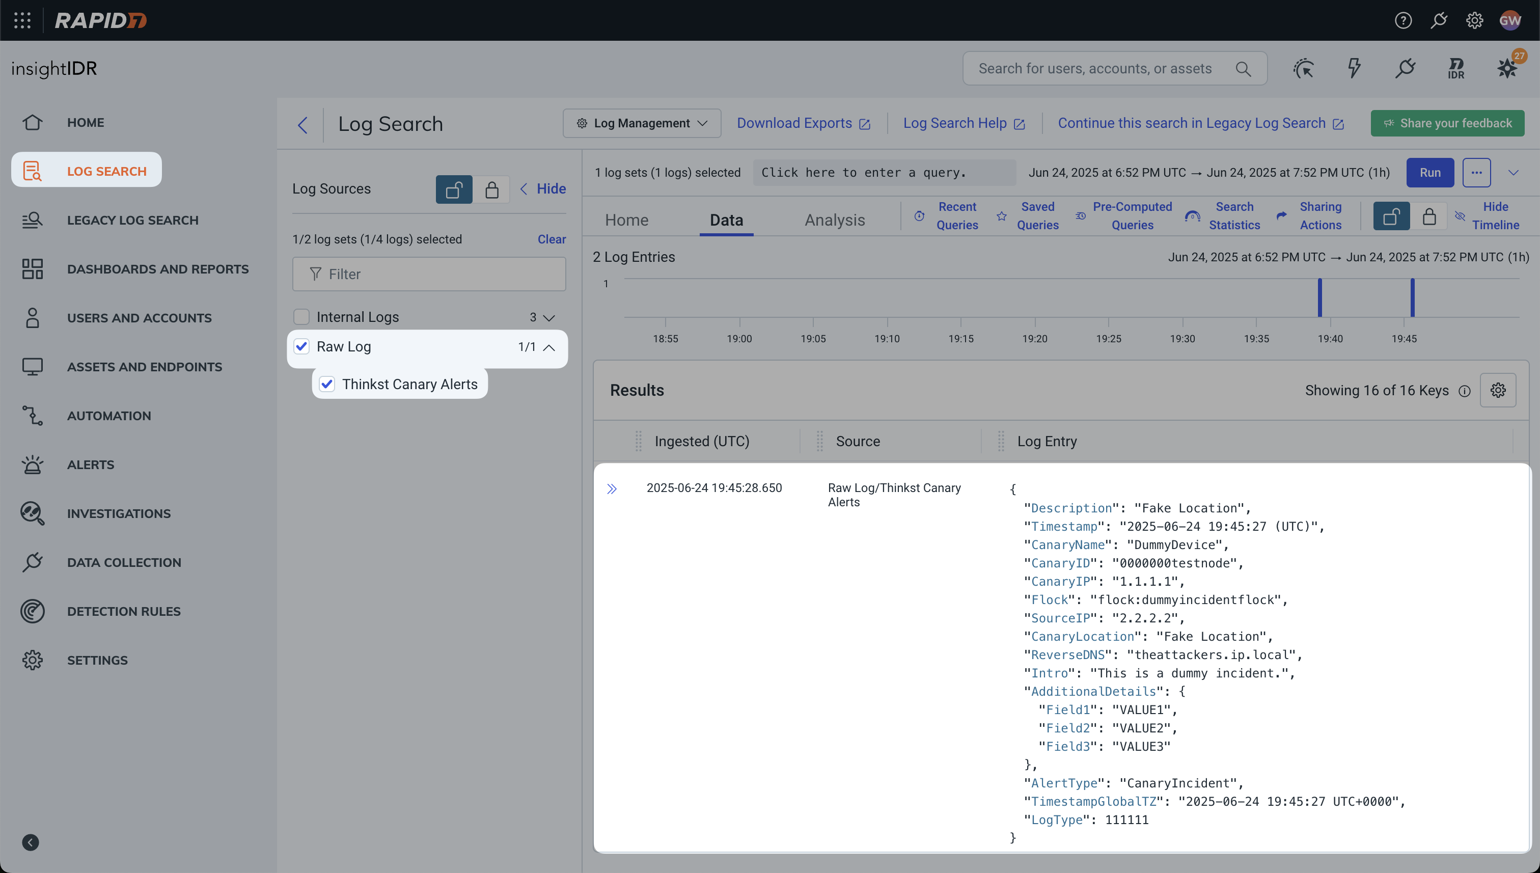
Task: Open Settings in sidebar
Action: 97,660
